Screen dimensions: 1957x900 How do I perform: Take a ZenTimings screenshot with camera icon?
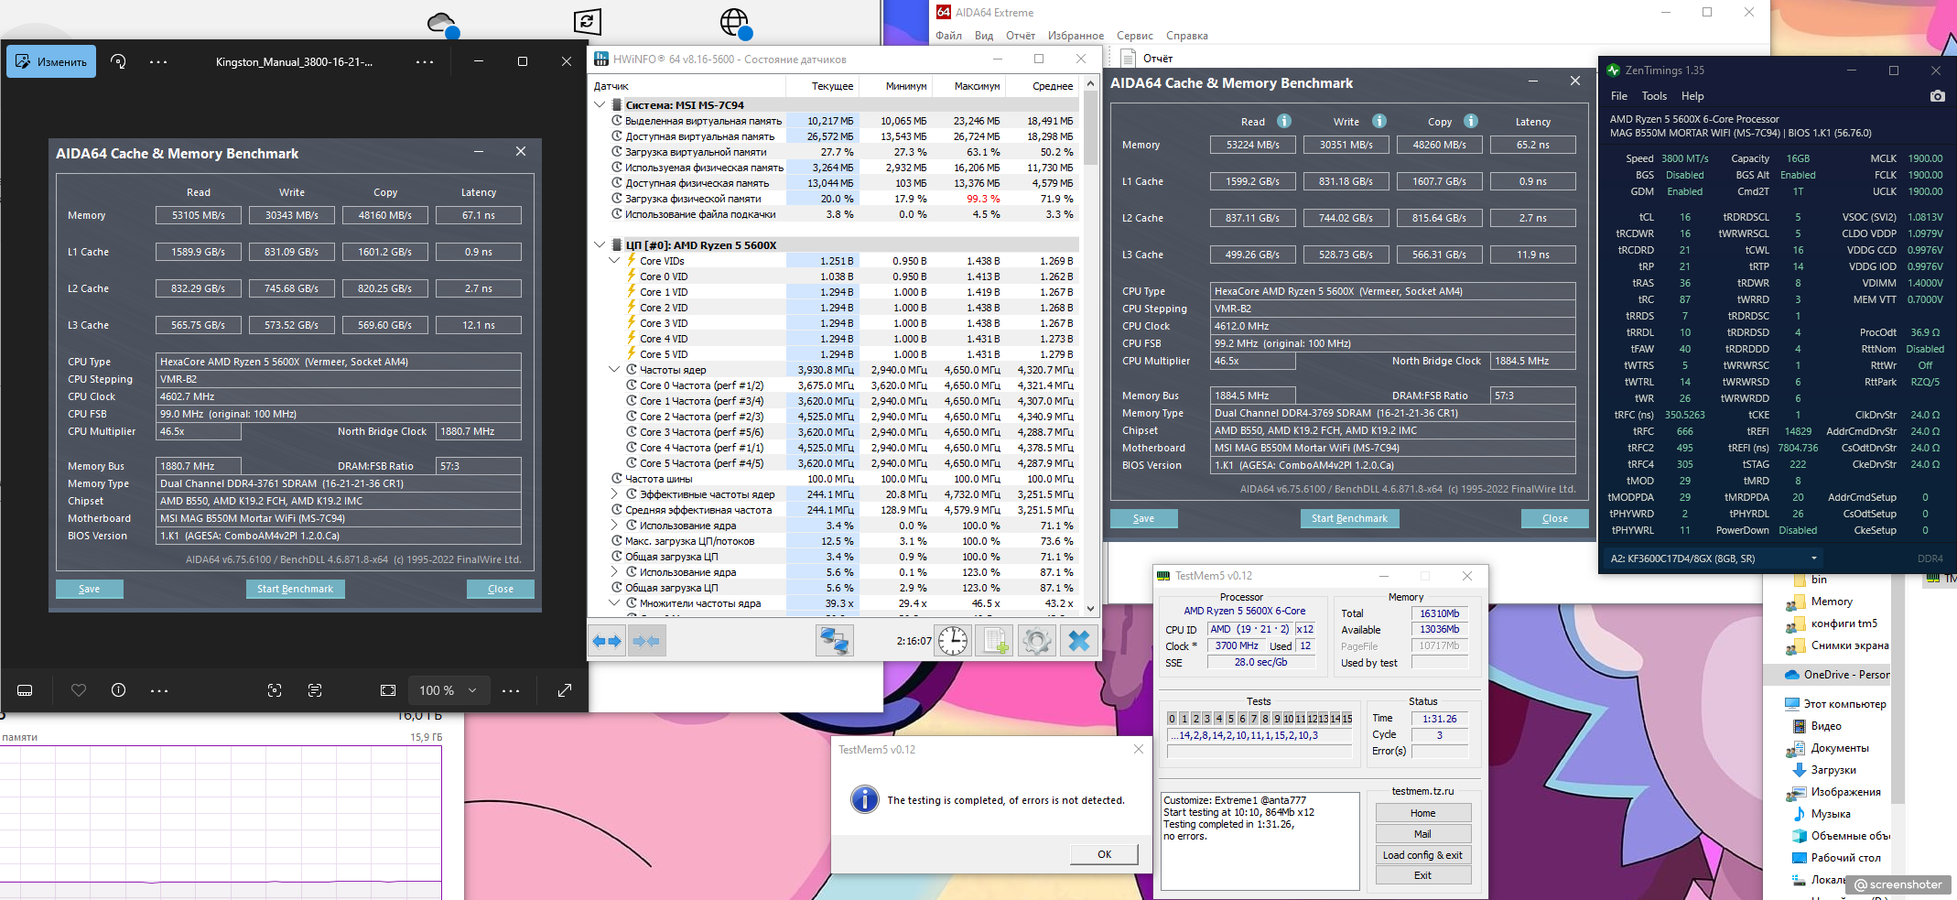coord(1938,96)
